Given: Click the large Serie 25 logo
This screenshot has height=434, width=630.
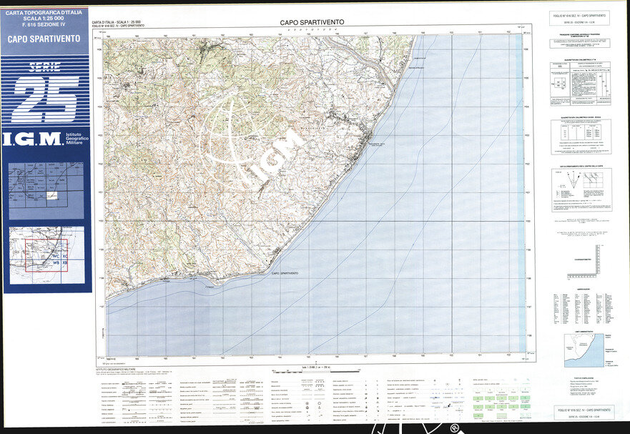Looking at the screenshot, I should [45, 92].
